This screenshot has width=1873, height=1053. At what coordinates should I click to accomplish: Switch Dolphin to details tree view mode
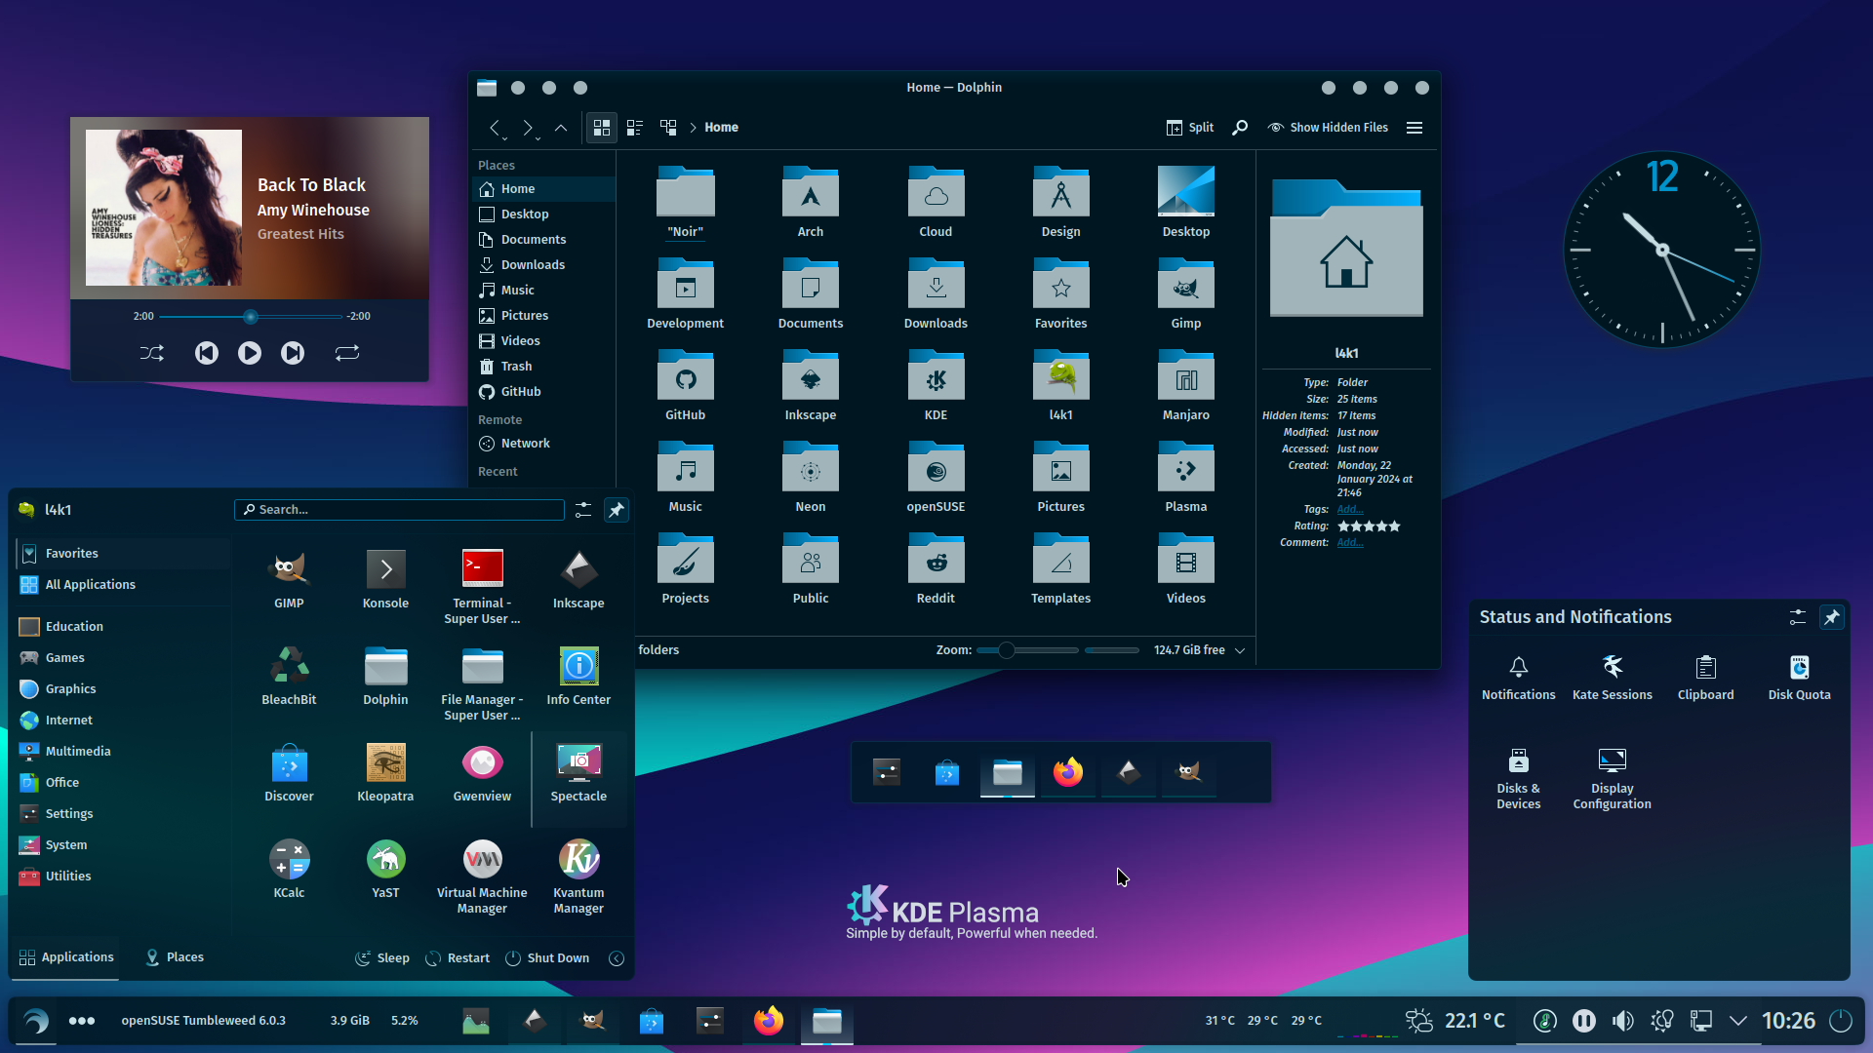tap(668, 128)
